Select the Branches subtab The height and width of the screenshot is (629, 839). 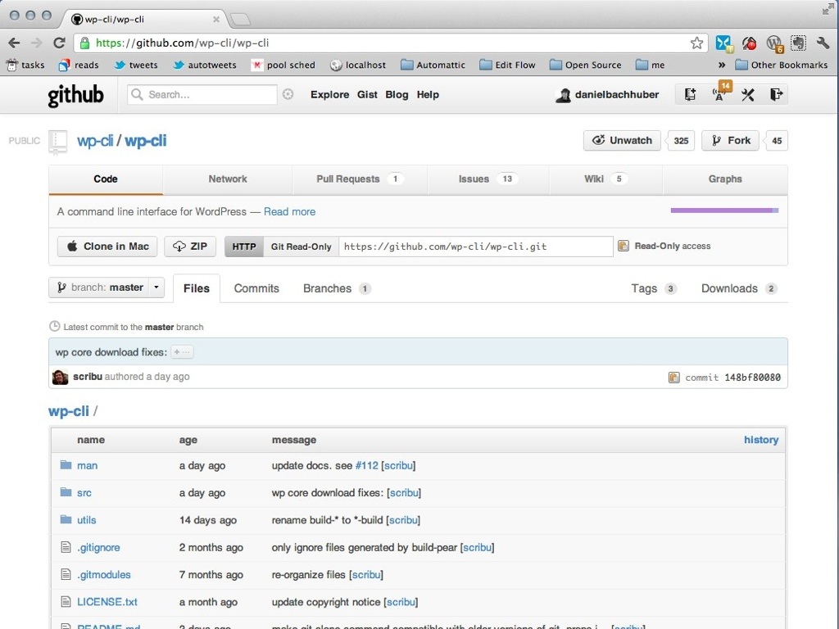tap(337, 288)
